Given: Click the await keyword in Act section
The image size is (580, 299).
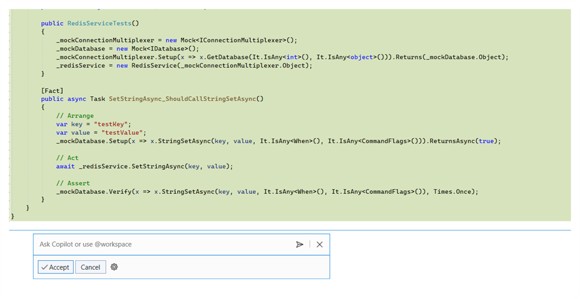Looking at the screenshot, I should (65, 166).
